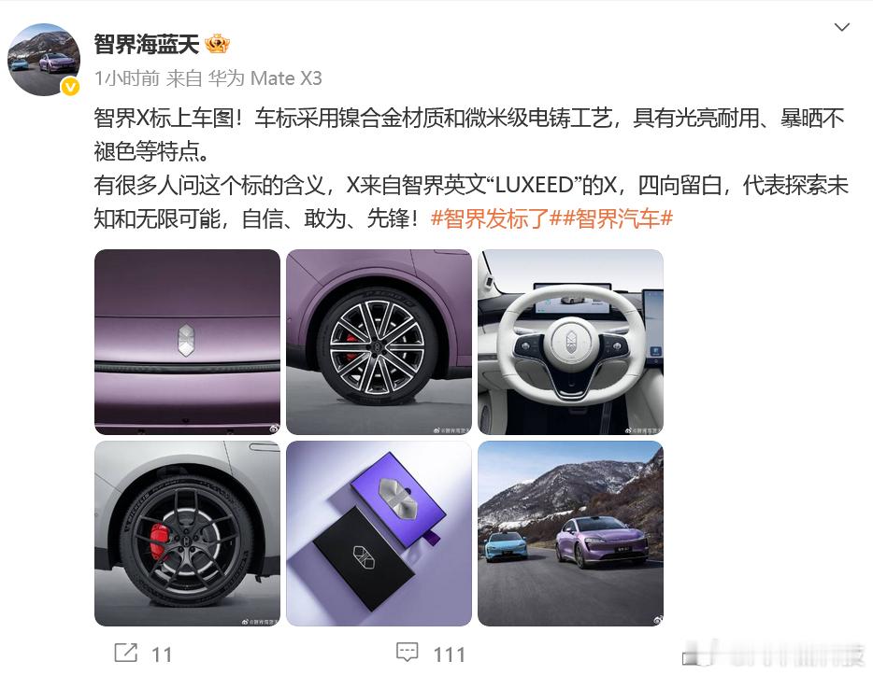The width and height of the screenshot is (873, 675).
Task: Open the comments speech bubble icon
Action: 407,653
